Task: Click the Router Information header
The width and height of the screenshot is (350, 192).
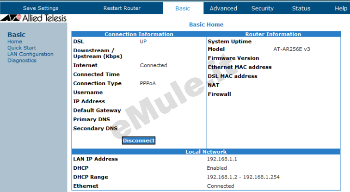Action: (x=273, y=34)
